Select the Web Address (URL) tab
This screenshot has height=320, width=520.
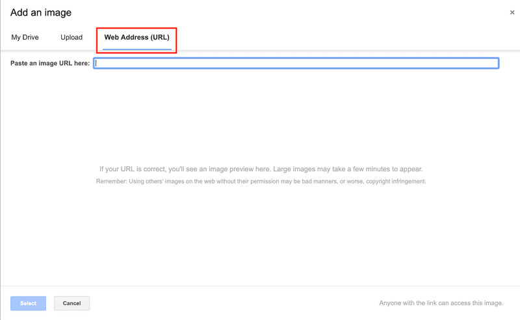[x=136, y=38]
